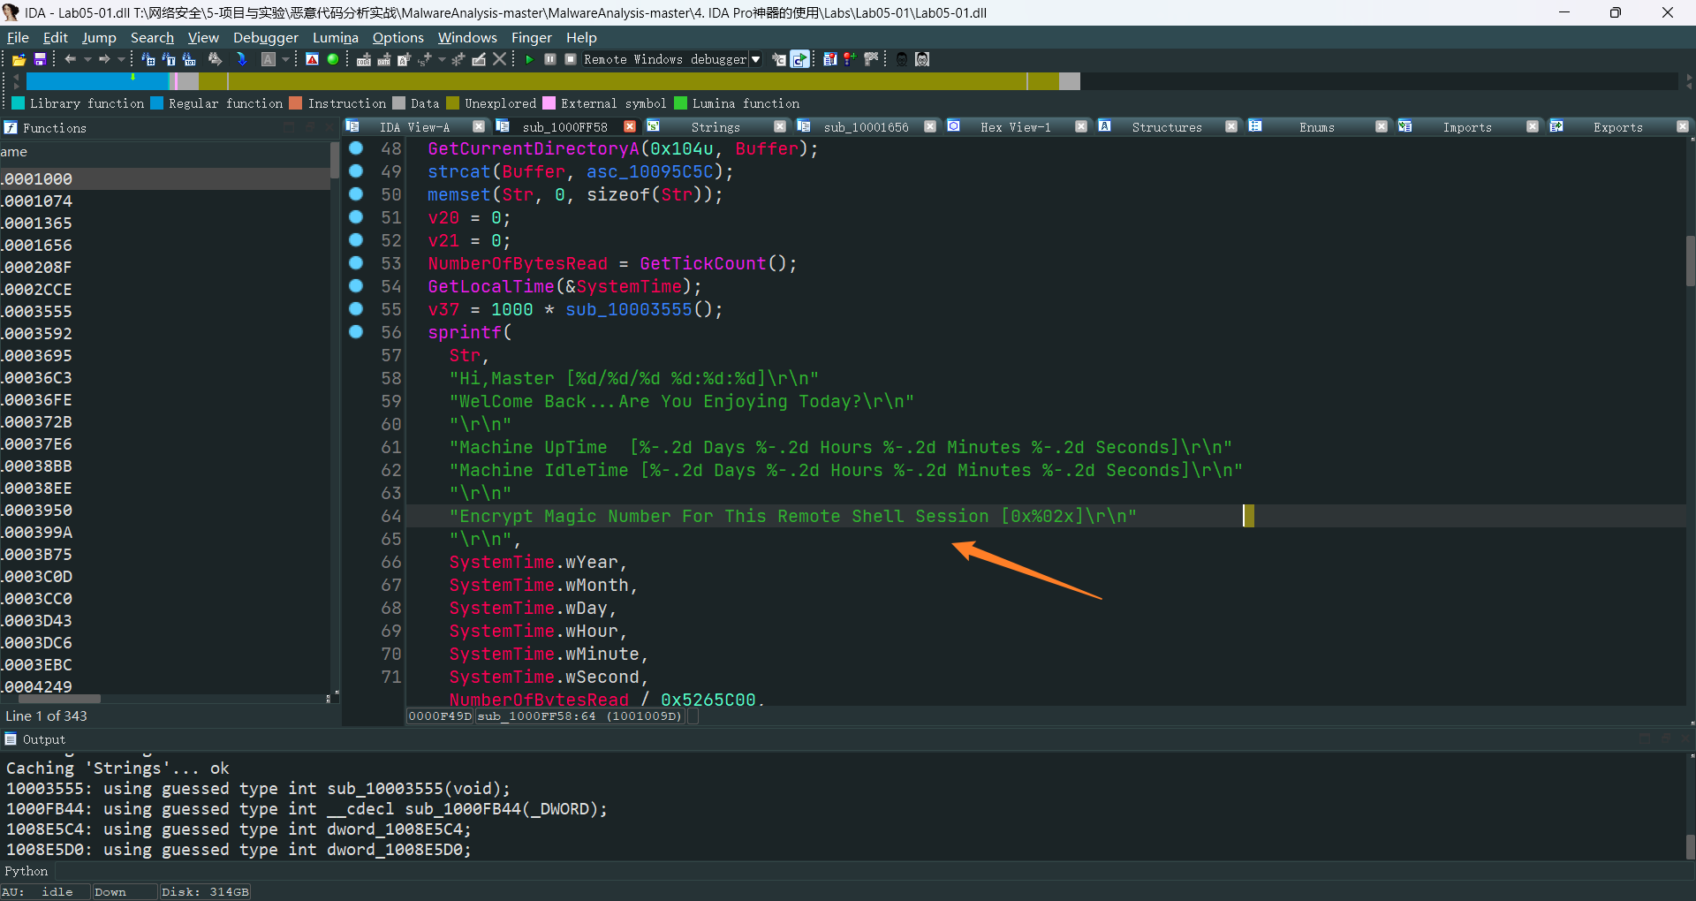
Task: Click the gray letter A text icon
Action: pos(269,59)
